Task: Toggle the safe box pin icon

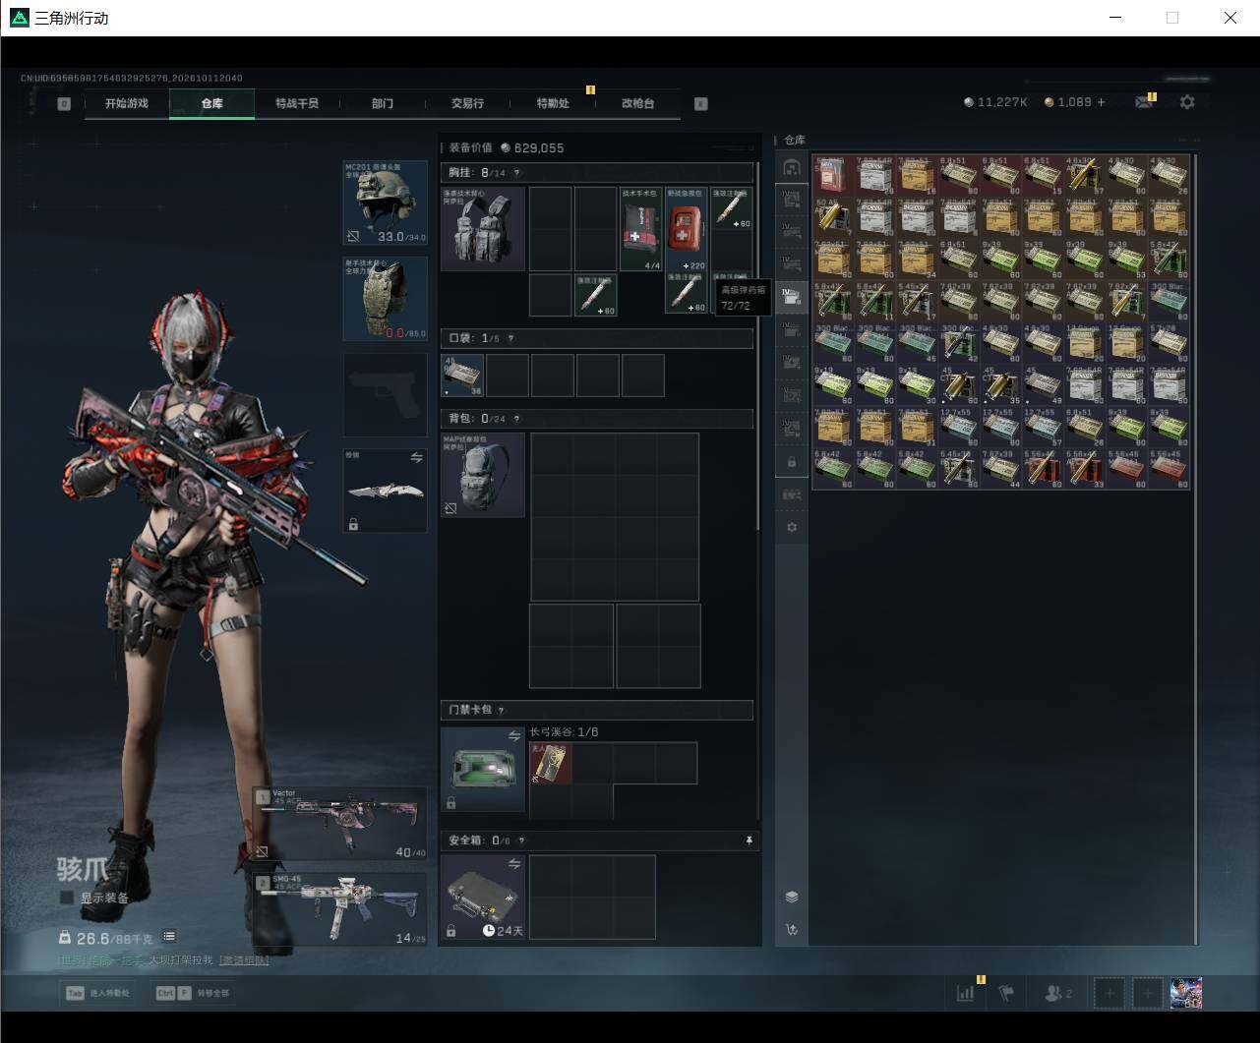Action: click(749, 840)
